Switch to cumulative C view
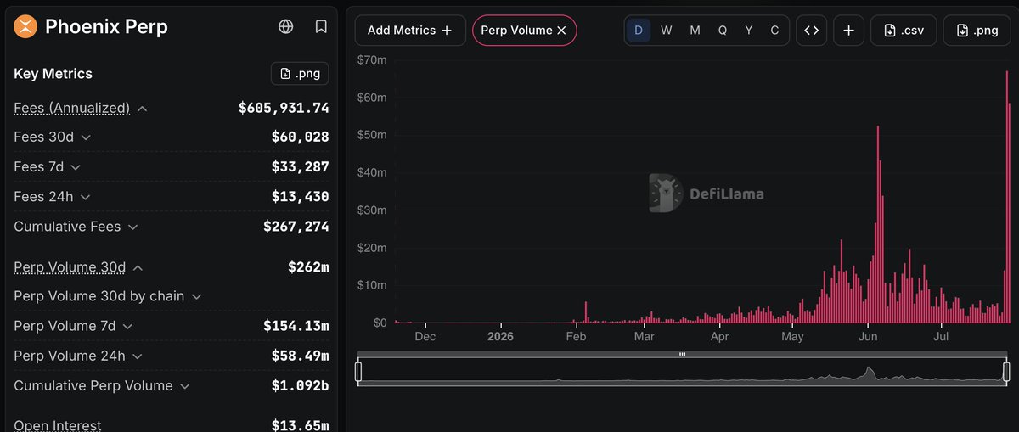The width and height of the screenshot is (1019, 432). (x=774, y=31)
